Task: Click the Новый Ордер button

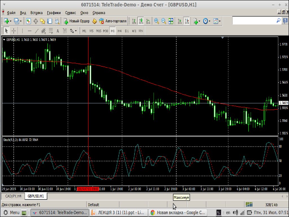Action: pos(76,21)
